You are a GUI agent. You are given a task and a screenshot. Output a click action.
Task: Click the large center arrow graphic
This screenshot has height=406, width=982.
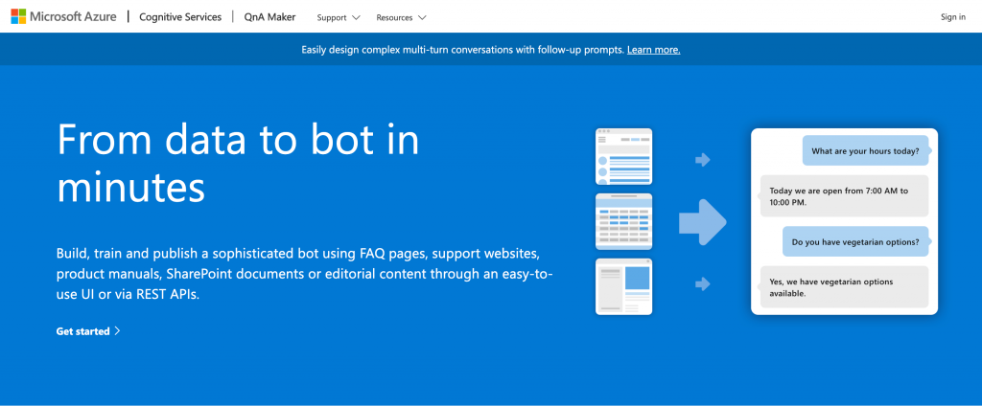[703, 221]
